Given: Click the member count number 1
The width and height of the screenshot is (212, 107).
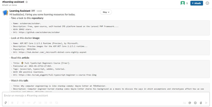Looking at the screenshot, I should point(187,3).
